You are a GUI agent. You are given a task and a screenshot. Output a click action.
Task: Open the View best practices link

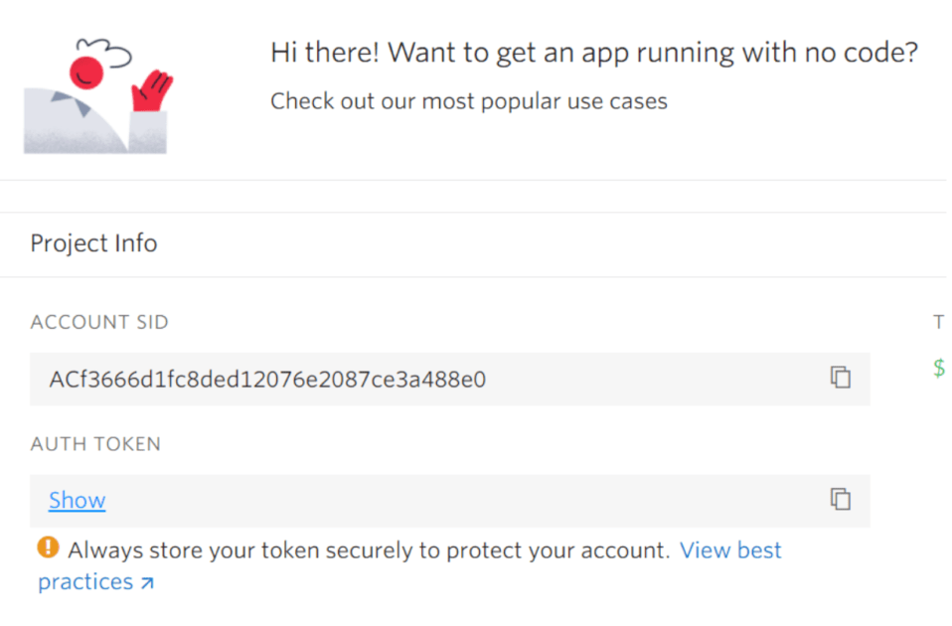click(x=730, y=549)
